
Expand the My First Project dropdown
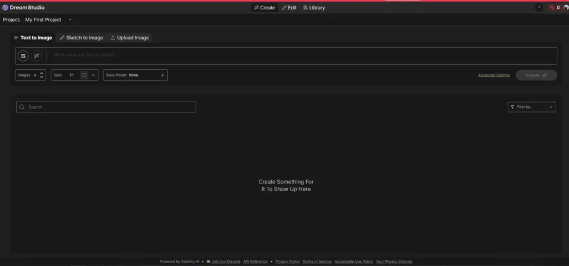(49, 19)
